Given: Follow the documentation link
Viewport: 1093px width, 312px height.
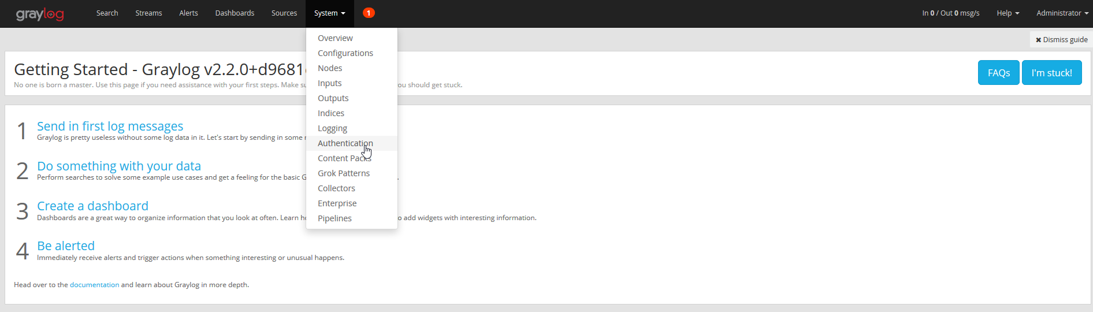Looking at the screenshot, I should click(94, 285).
